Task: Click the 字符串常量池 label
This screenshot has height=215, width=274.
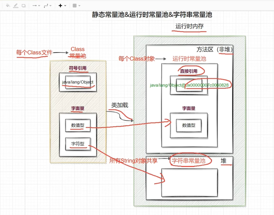Action: [188, 161]
